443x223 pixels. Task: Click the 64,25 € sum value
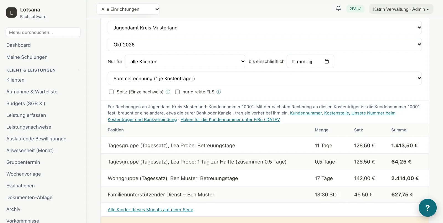(x=401, y=162)
